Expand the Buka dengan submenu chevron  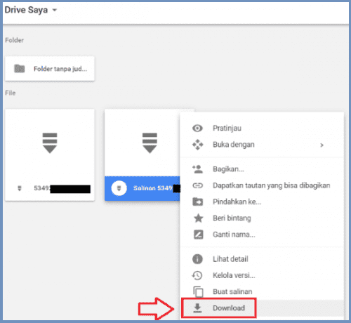tap(322, 145)
